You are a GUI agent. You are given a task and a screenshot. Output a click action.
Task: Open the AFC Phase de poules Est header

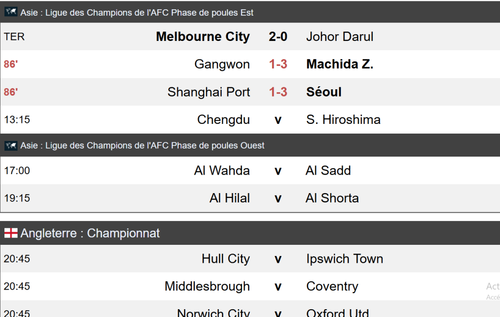(137, 13)
